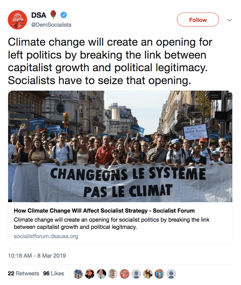The height and width of the screenshot is (285, 241).
Task: View the 96 Likes list
Action: coord(54,274)
